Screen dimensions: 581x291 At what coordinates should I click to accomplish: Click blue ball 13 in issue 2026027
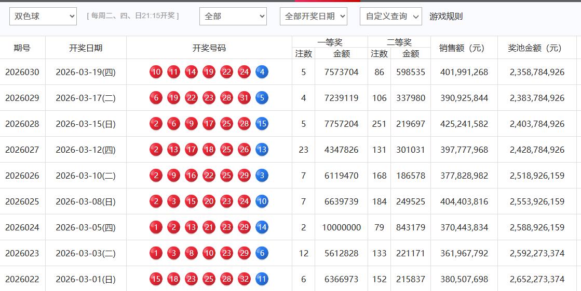(262, 149)
